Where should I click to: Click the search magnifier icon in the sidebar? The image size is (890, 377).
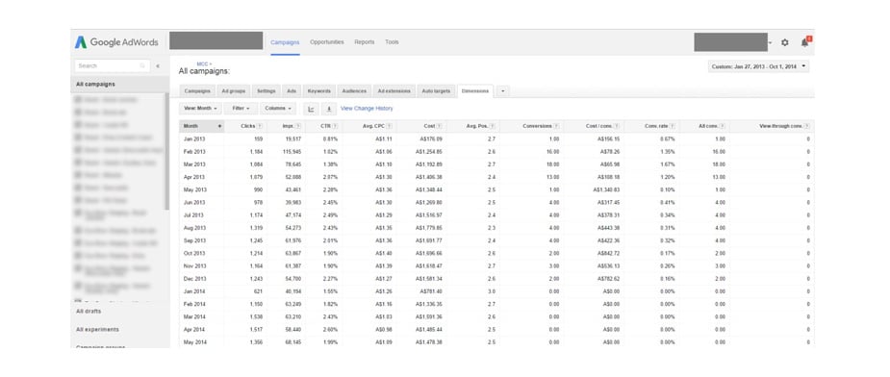pos(142,65)
